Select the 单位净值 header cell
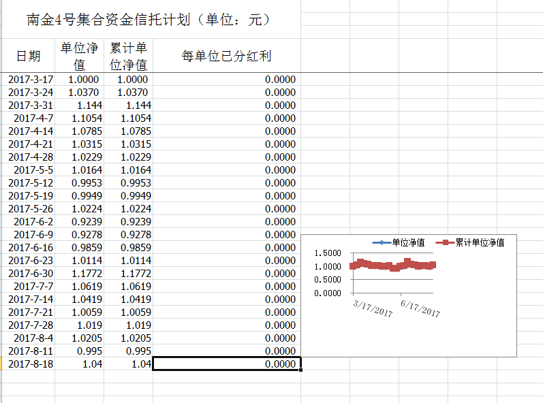The width and height of the screenshot is (543, 403). [x=79, y=57]
